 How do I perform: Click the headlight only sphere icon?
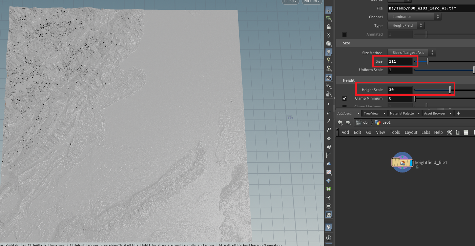click(328, 44)
